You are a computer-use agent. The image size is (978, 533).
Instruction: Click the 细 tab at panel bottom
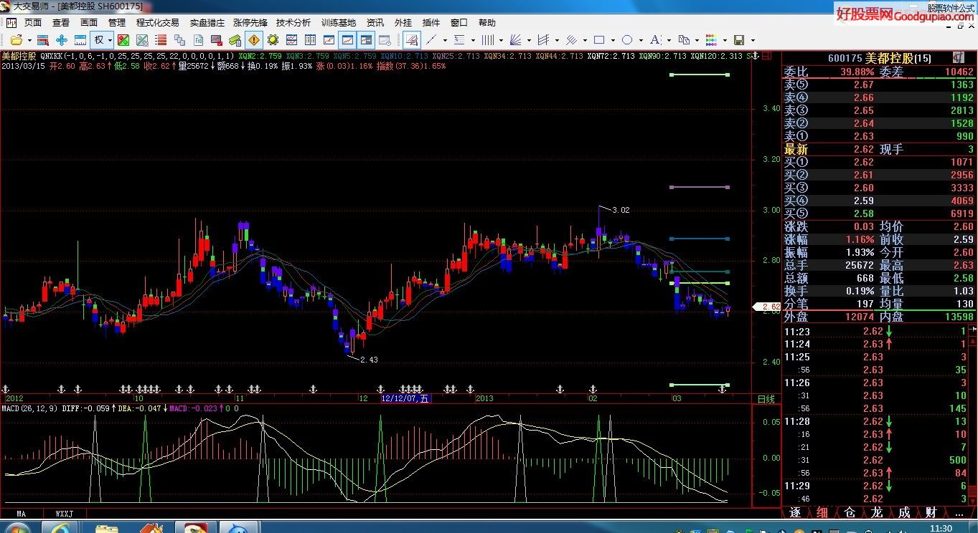[x=822, y=512]
